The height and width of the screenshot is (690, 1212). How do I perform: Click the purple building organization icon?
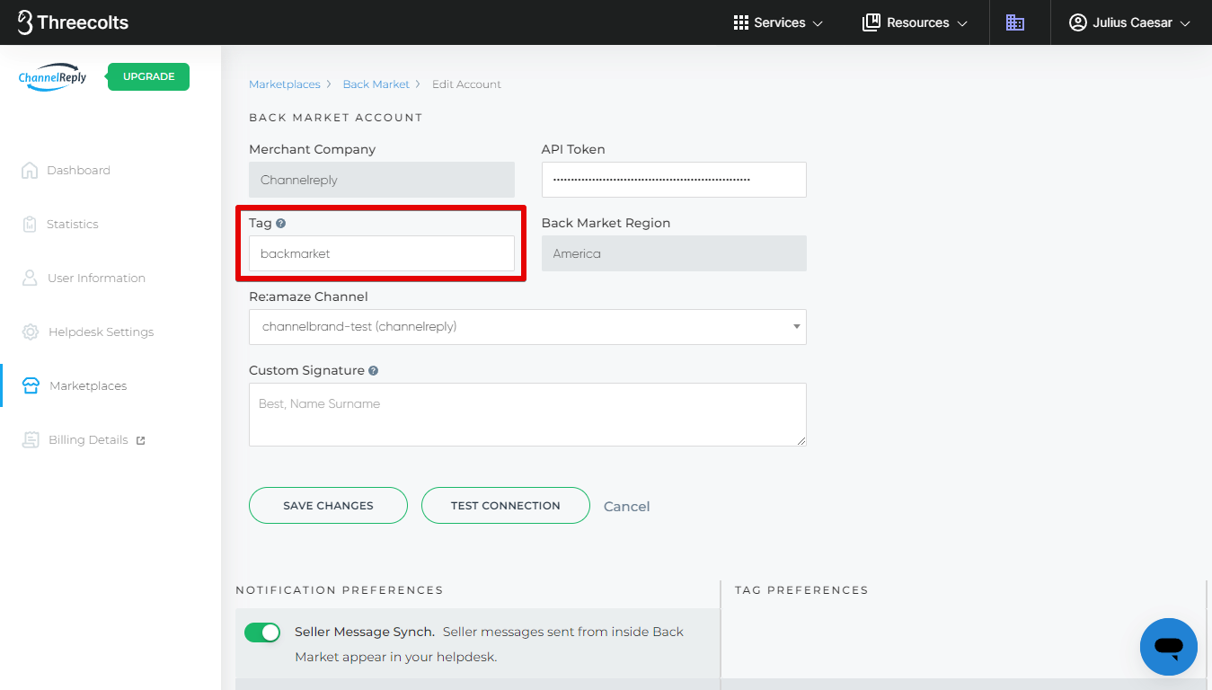(x=1015, y=22)
